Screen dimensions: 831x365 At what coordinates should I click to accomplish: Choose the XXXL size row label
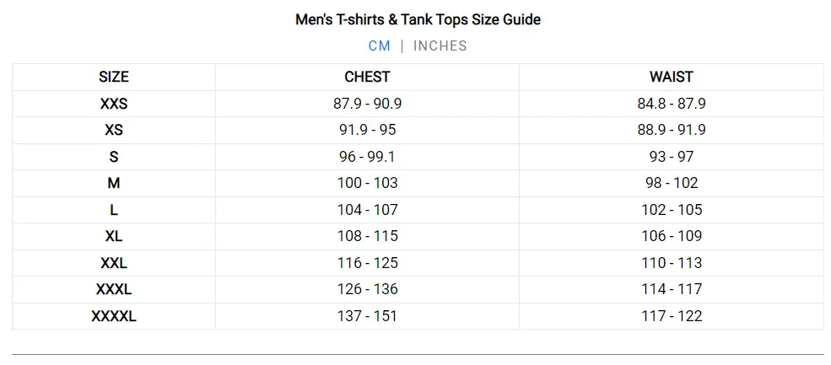point(114,289)
